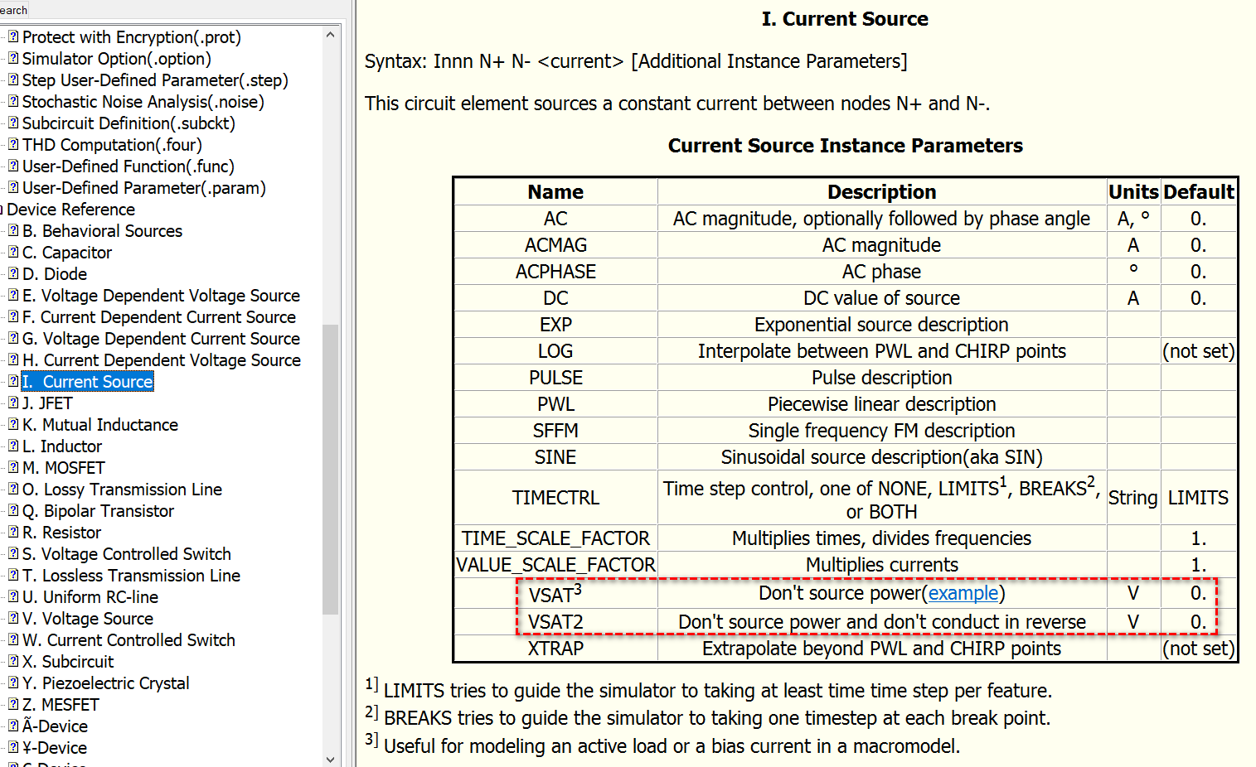
Task: Click the 'XTRAP' name cell
Action: pos(555,649)
